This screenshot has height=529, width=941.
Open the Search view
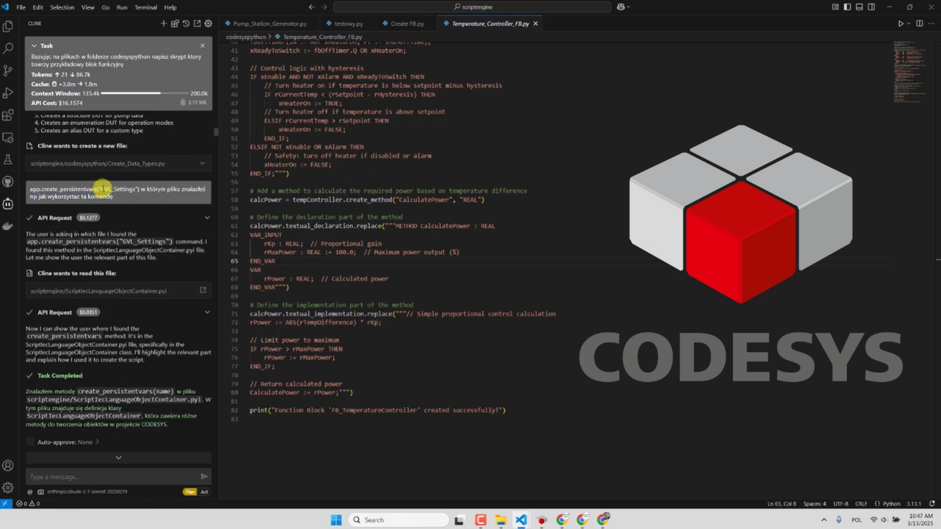pyautogui.click(x=7, y=47)
